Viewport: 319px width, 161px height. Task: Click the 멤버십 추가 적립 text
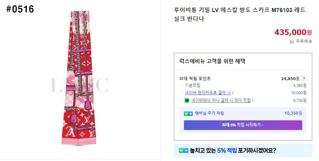point(209,114)
